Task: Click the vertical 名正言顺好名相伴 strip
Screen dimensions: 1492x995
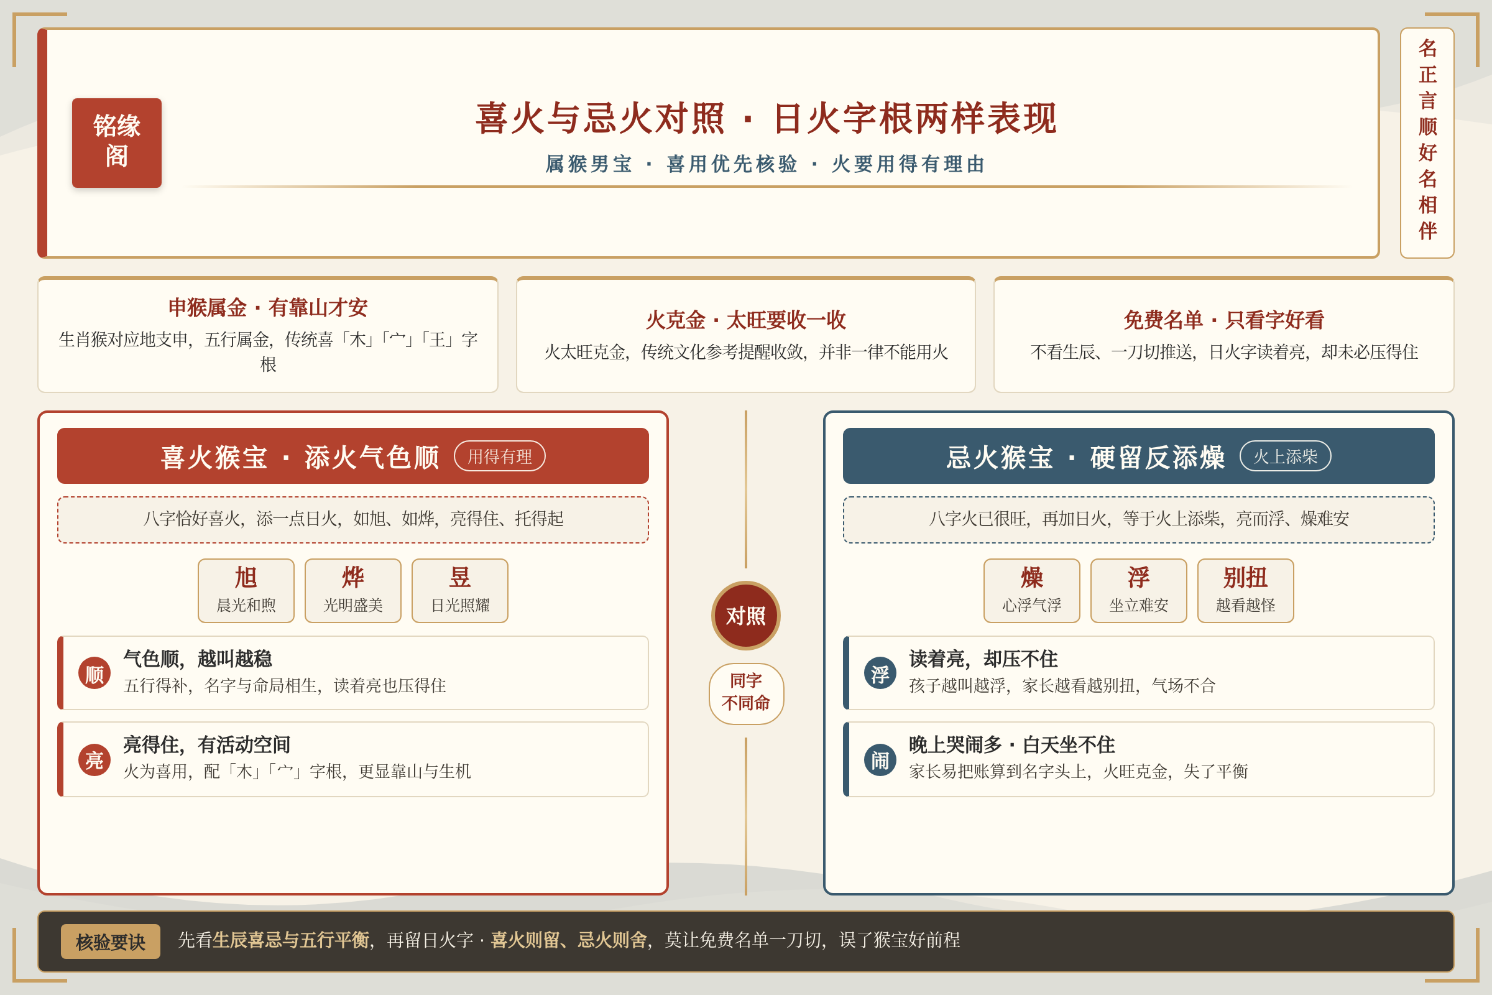Action: [x=1427, y=143]
